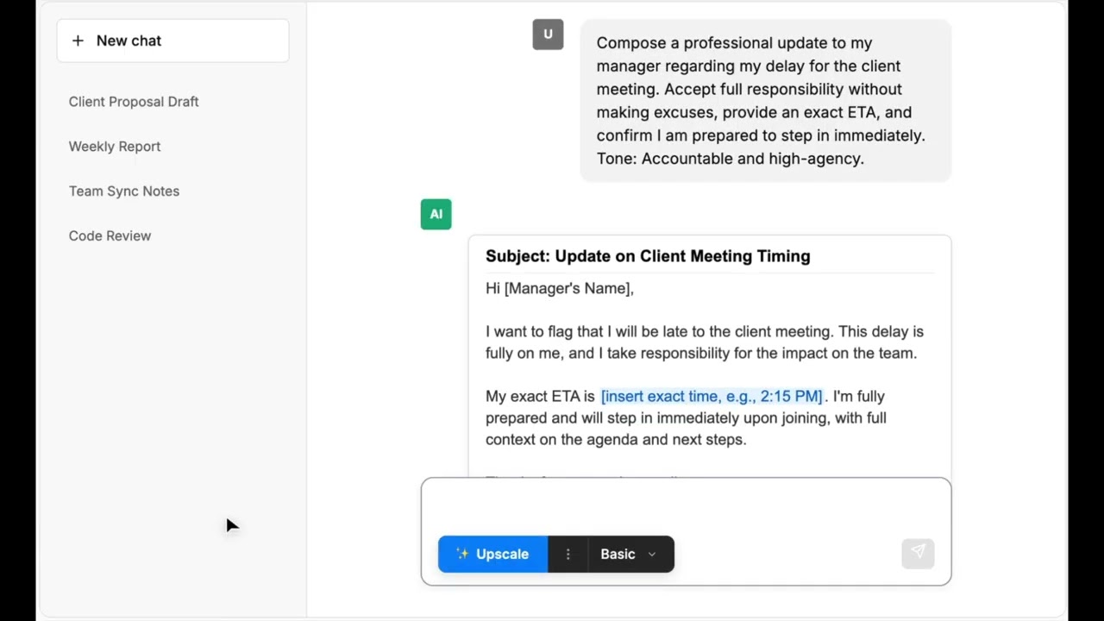Go to the Code Review conversation
The width and height of the screenshot is (1104, 621).
110,236
